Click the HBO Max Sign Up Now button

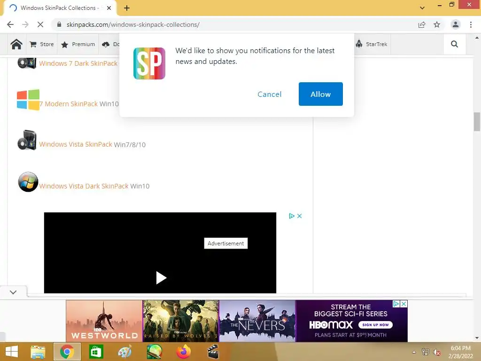click(375, 325)
